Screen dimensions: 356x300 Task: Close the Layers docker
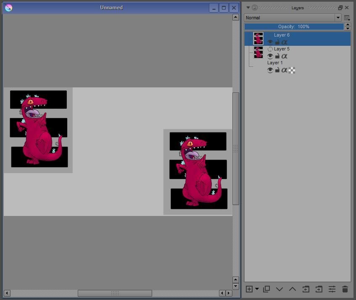pos(347,8)
